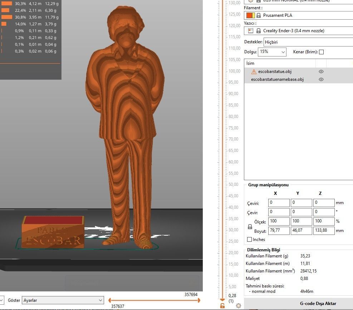Check the Inches checkbox
This screenshot has height=310, width=353.
click(x=249, y=240)
